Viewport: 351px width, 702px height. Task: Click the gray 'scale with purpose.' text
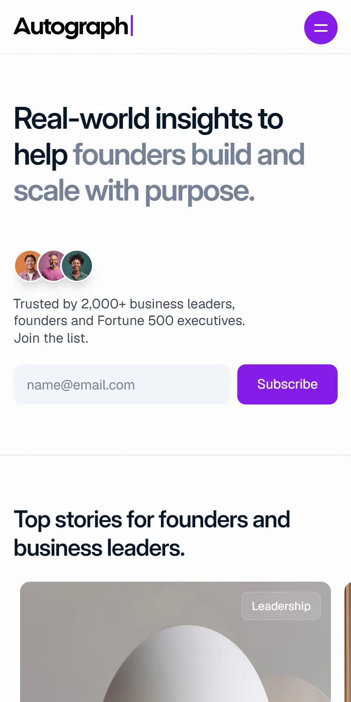pyautogui.click(x=134, y=191)
